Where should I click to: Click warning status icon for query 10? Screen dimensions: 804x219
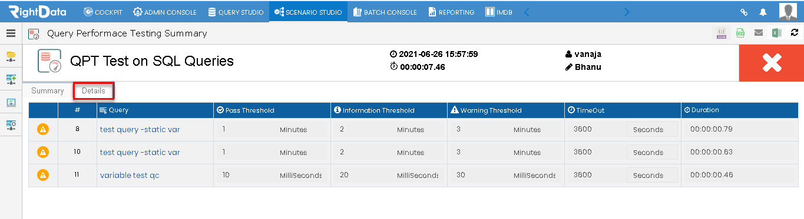pyautogui.click(x=43, y=152)
